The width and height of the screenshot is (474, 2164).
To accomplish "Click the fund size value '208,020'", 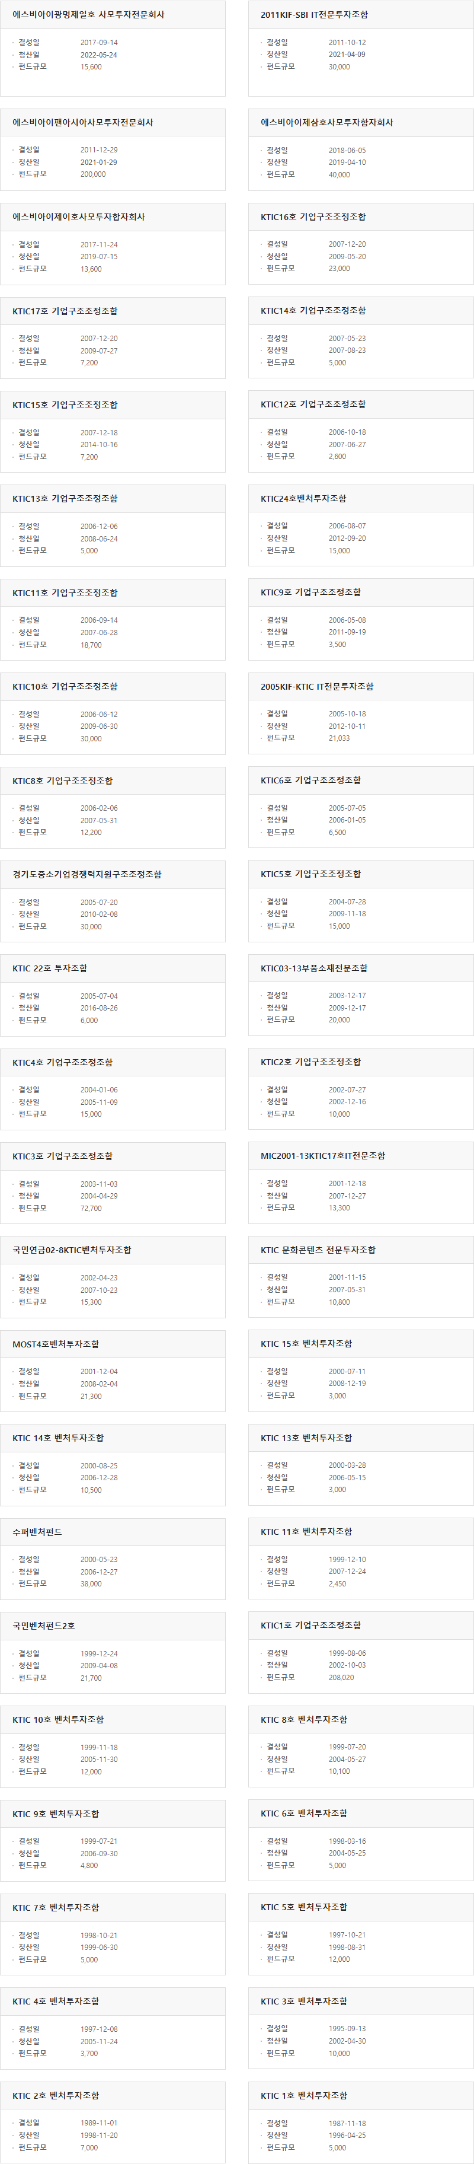I will (x=341, y=1677).
